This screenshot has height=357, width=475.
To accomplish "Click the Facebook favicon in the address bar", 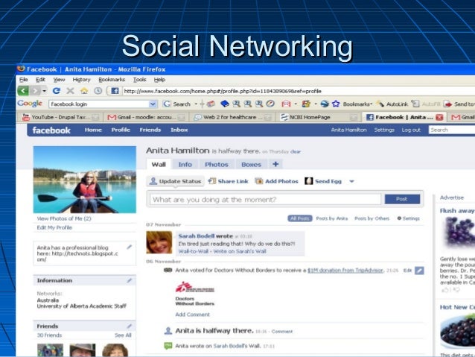I will tap(115, 91).
